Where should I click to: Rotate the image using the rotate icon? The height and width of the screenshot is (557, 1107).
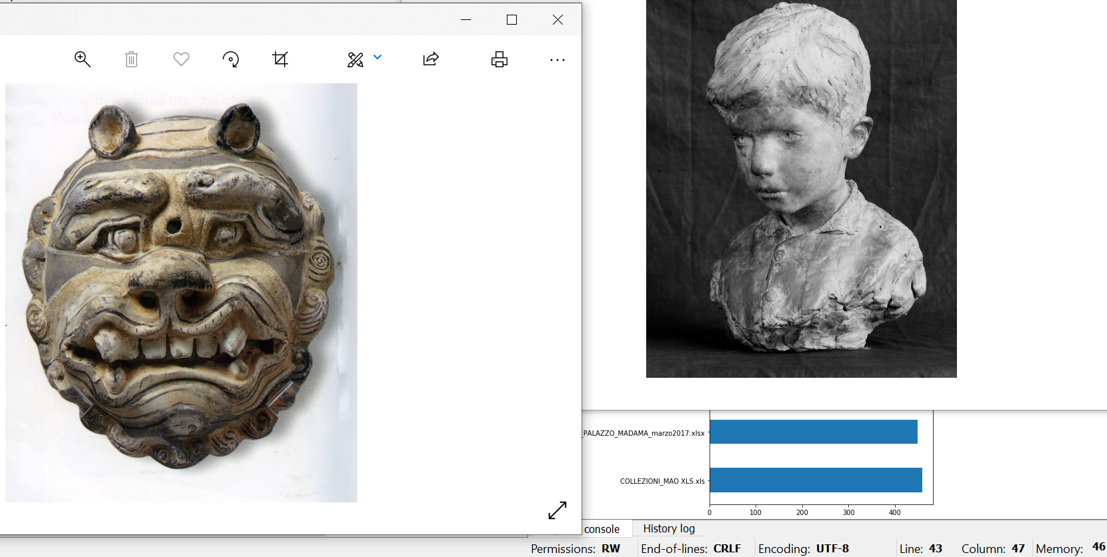231,59
